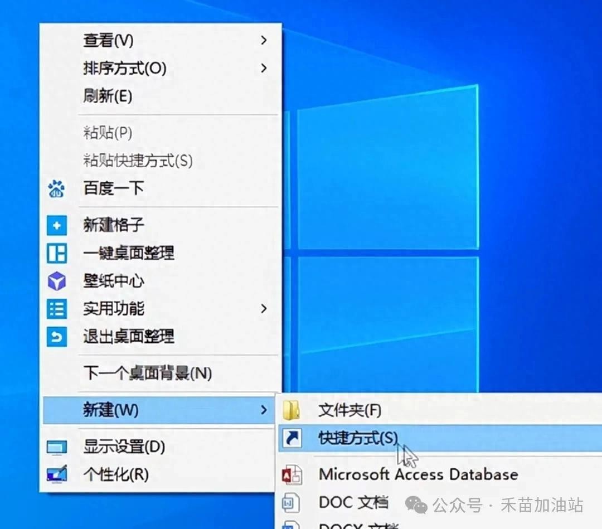The height and width of the screenshot is (529, 602).
Task: Click the 显示设置 monitor icon
Action: pyautogui.click(x=56, y=447)
